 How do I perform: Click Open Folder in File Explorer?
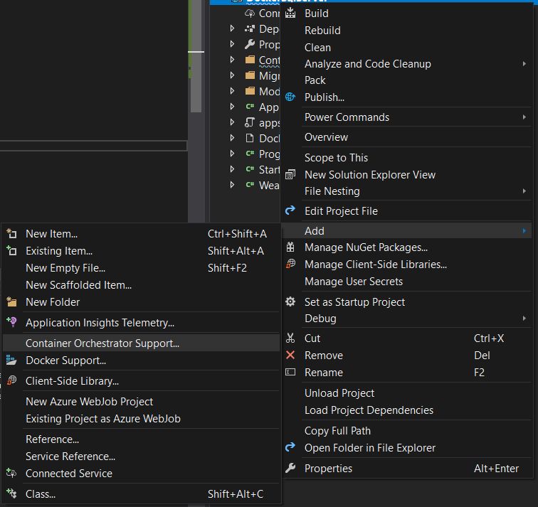pos(370,448)
